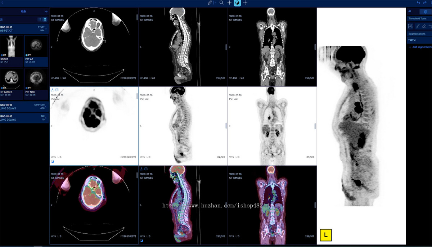
Task: Click the orientation icon in PET axial viewport
Action: point(53,89)
